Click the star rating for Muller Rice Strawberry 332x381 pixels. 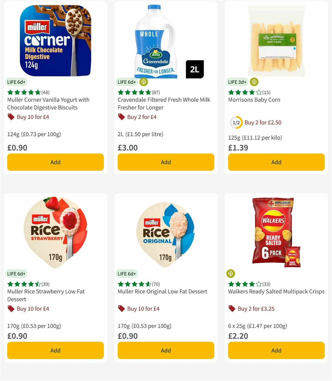[23, 284]
